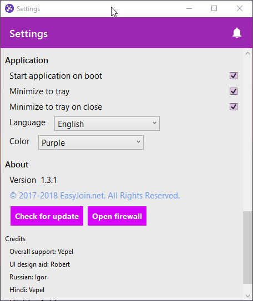Click the Open firewall button

(x=117, y=216)
